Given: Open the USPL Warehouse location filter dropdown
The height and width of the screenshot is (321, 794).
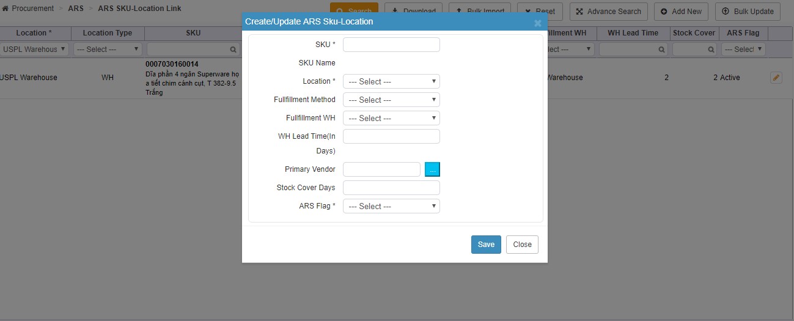Looking at the screenshot, I should (x=34, y=50).
